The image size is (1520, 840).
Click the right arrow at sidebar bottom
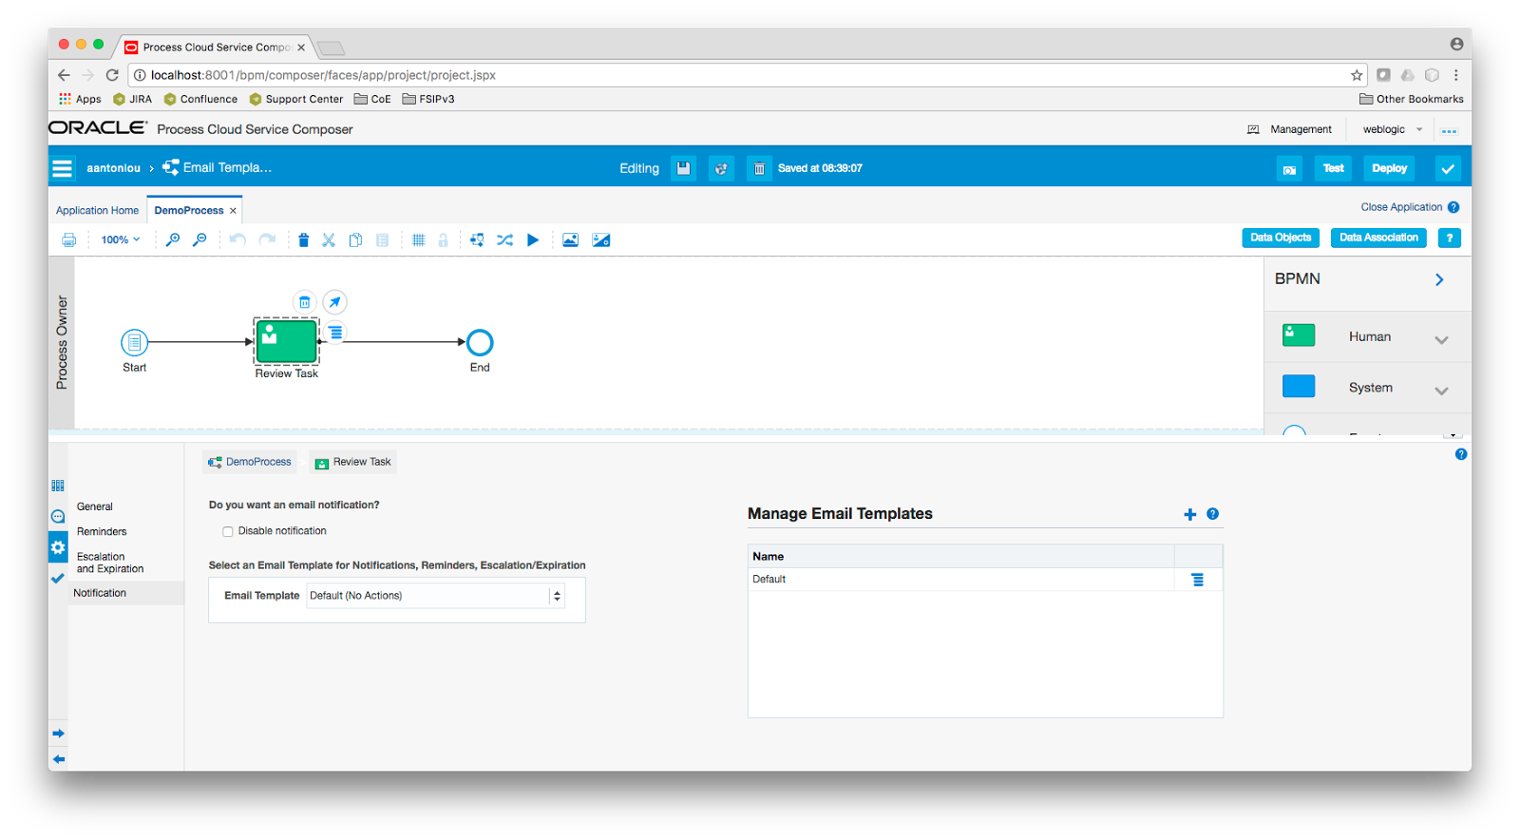click(58, 734)
